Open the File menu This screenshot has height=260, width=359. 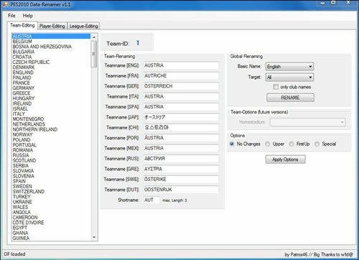pyautogui.click(x=11, y=16)
